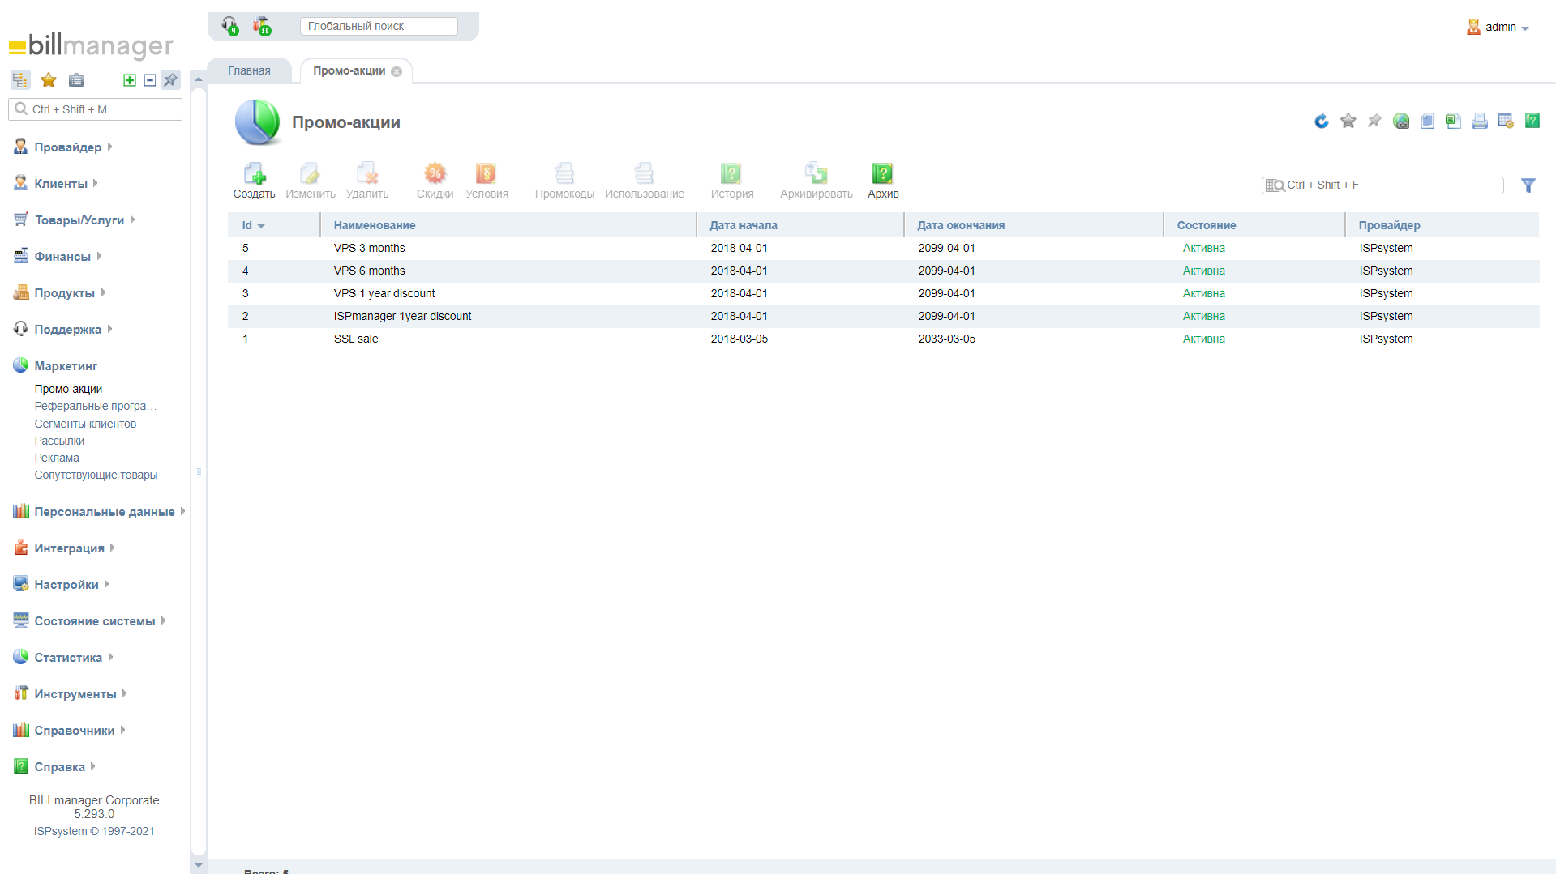
Task: Open the admin user dropdown
Action: [1499, 28]
